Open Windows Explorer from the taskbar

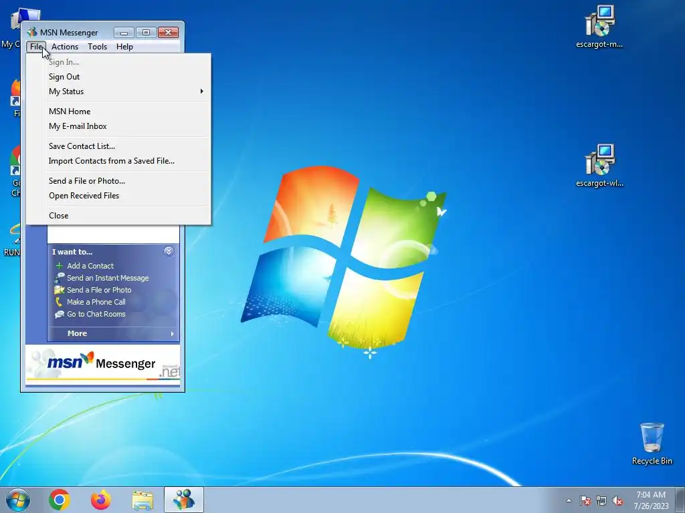[142, 500]
